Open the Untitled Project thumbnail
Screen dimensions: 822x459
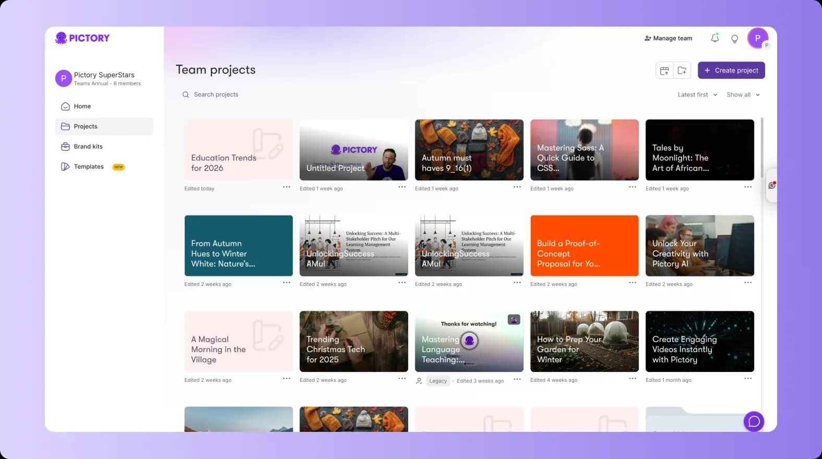click(x=354, y=150)
